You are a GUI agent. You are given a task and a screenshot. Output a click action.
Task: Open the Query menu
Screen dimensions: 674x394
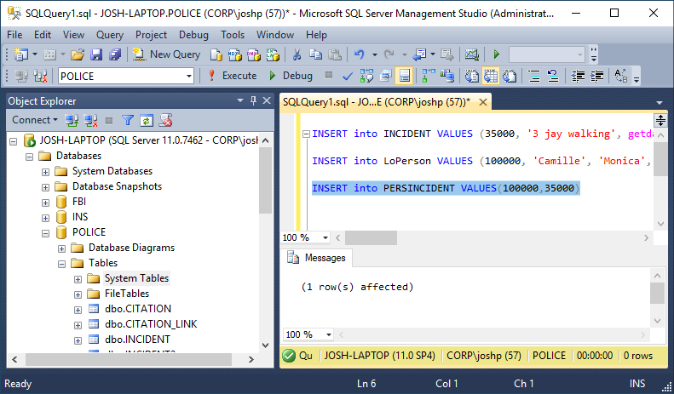click(109, 35)
